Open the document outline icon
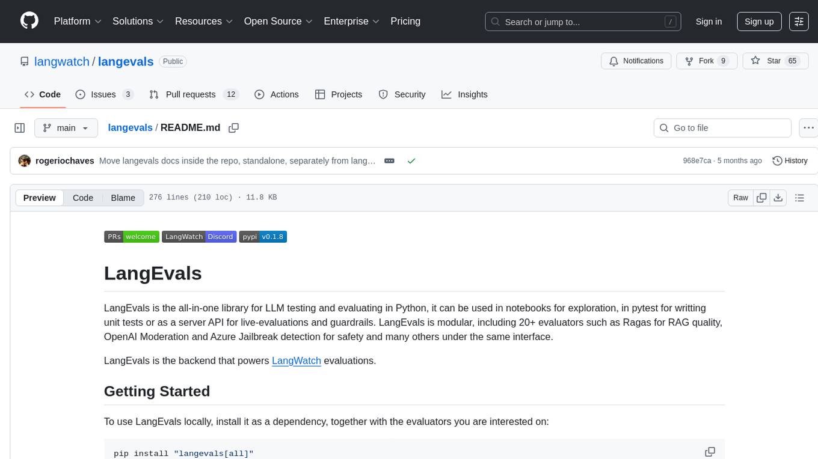The width and height of the screenshot is (818, 459). tap(799, 198)
